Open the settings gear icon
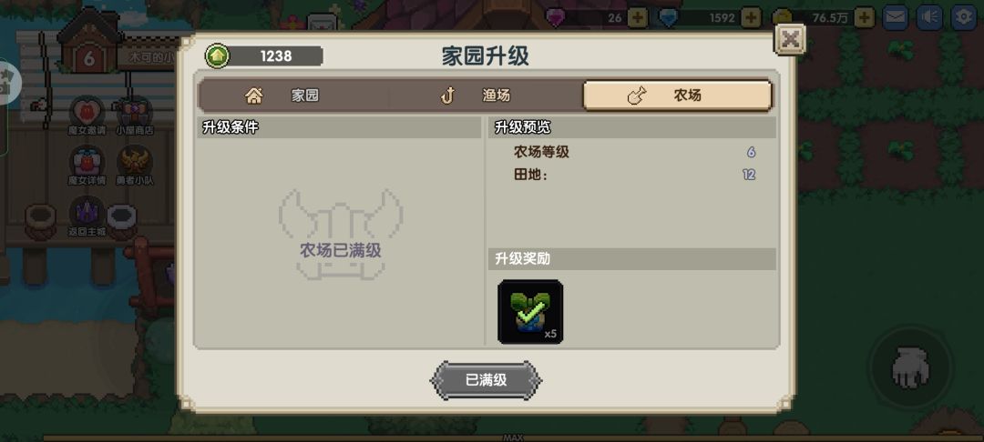984x442 pixels. [964, 17]
